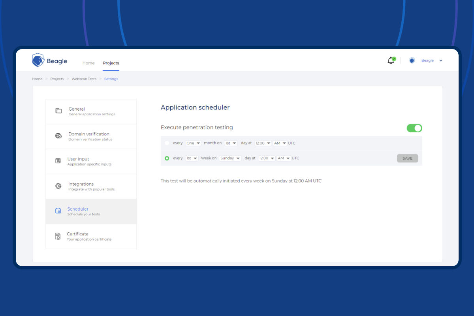Viewport: 474px width, 316px height.
Task: Go to the Home tab
Action: click(88, 63)
